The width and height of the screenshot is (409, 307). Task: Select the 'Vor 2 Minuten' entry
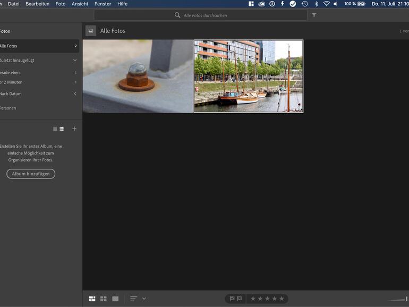click(x=39, y=82)
